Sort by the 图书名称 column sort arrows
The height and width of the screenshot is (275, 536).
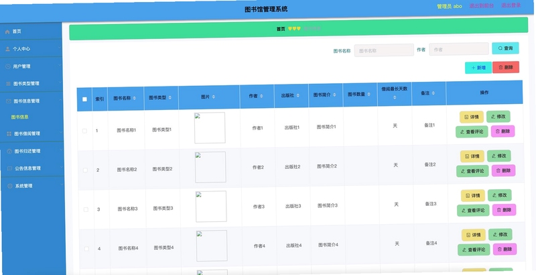[x=135, y=98]
